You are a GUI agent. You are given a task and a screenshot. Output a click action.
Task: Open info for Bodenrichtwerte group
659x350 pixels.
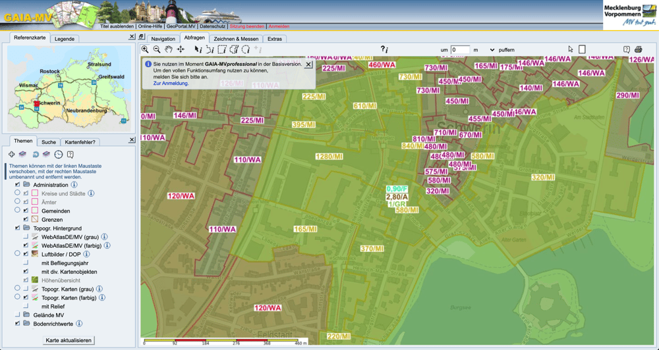point(79,324)
